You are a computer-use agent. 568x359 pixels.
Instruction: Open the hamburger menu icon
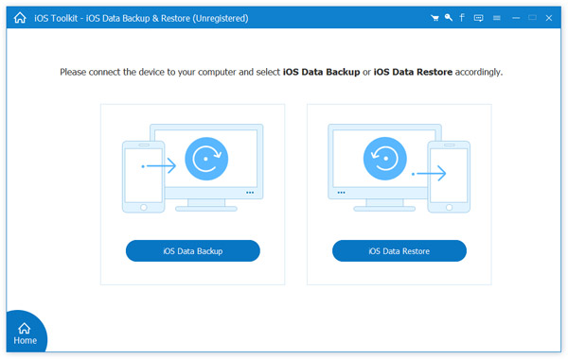click(497, 18)
